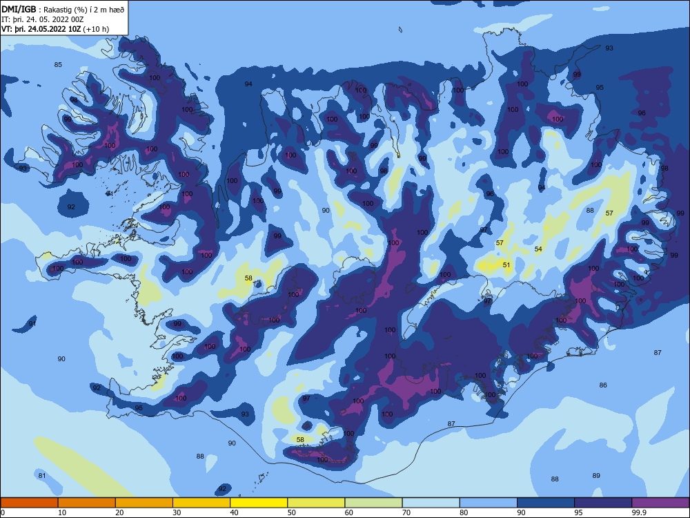Click the humidity value 51 on the map
This screenshot has height=518, width=690.
tap(506, 265)
